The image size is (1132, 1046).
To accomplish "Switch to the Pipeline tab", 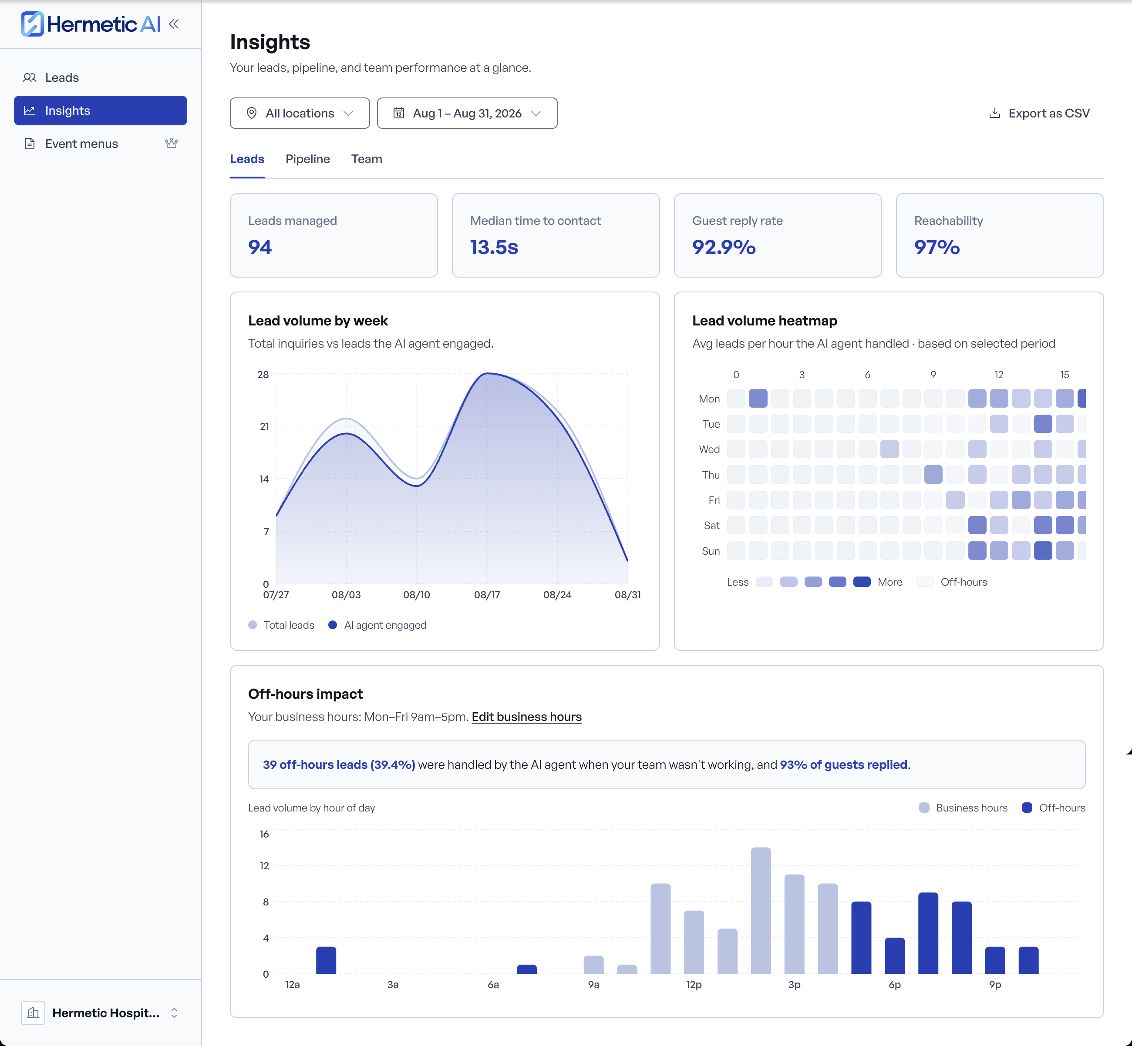I will 307,159.
